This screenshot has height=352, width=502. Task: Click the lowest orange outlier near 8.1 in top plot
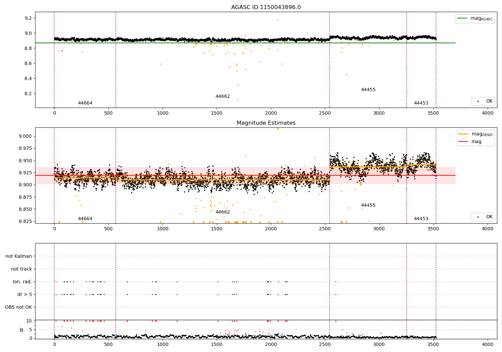coord(237,100)
